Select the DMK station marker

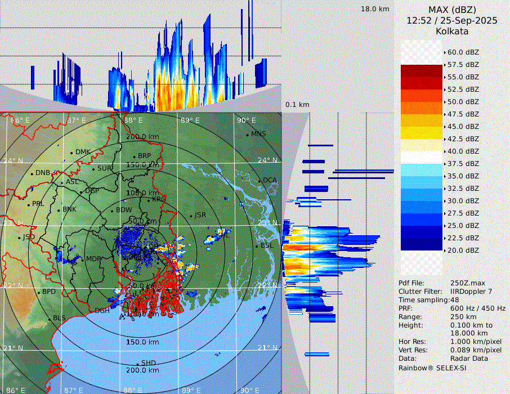coord(72,153)
